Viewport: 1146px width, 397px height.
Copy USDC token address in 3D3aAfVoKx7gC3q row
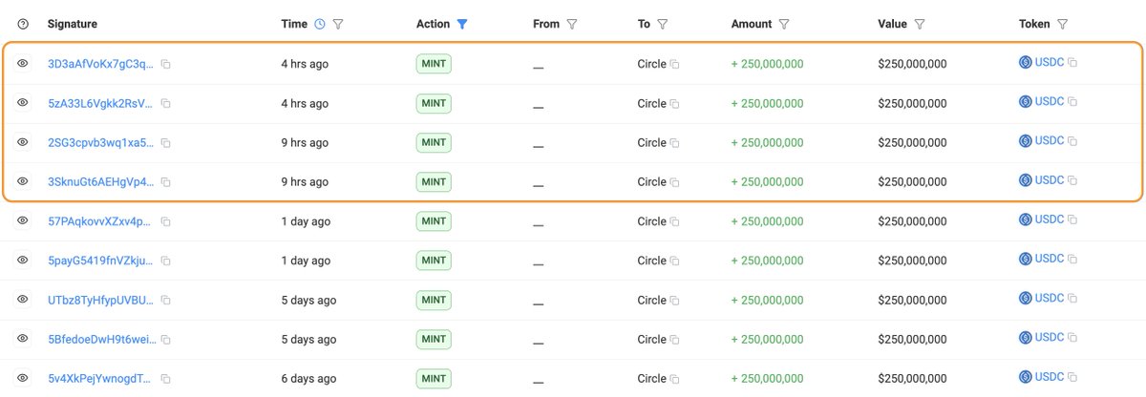click(x=1072, y=62)
